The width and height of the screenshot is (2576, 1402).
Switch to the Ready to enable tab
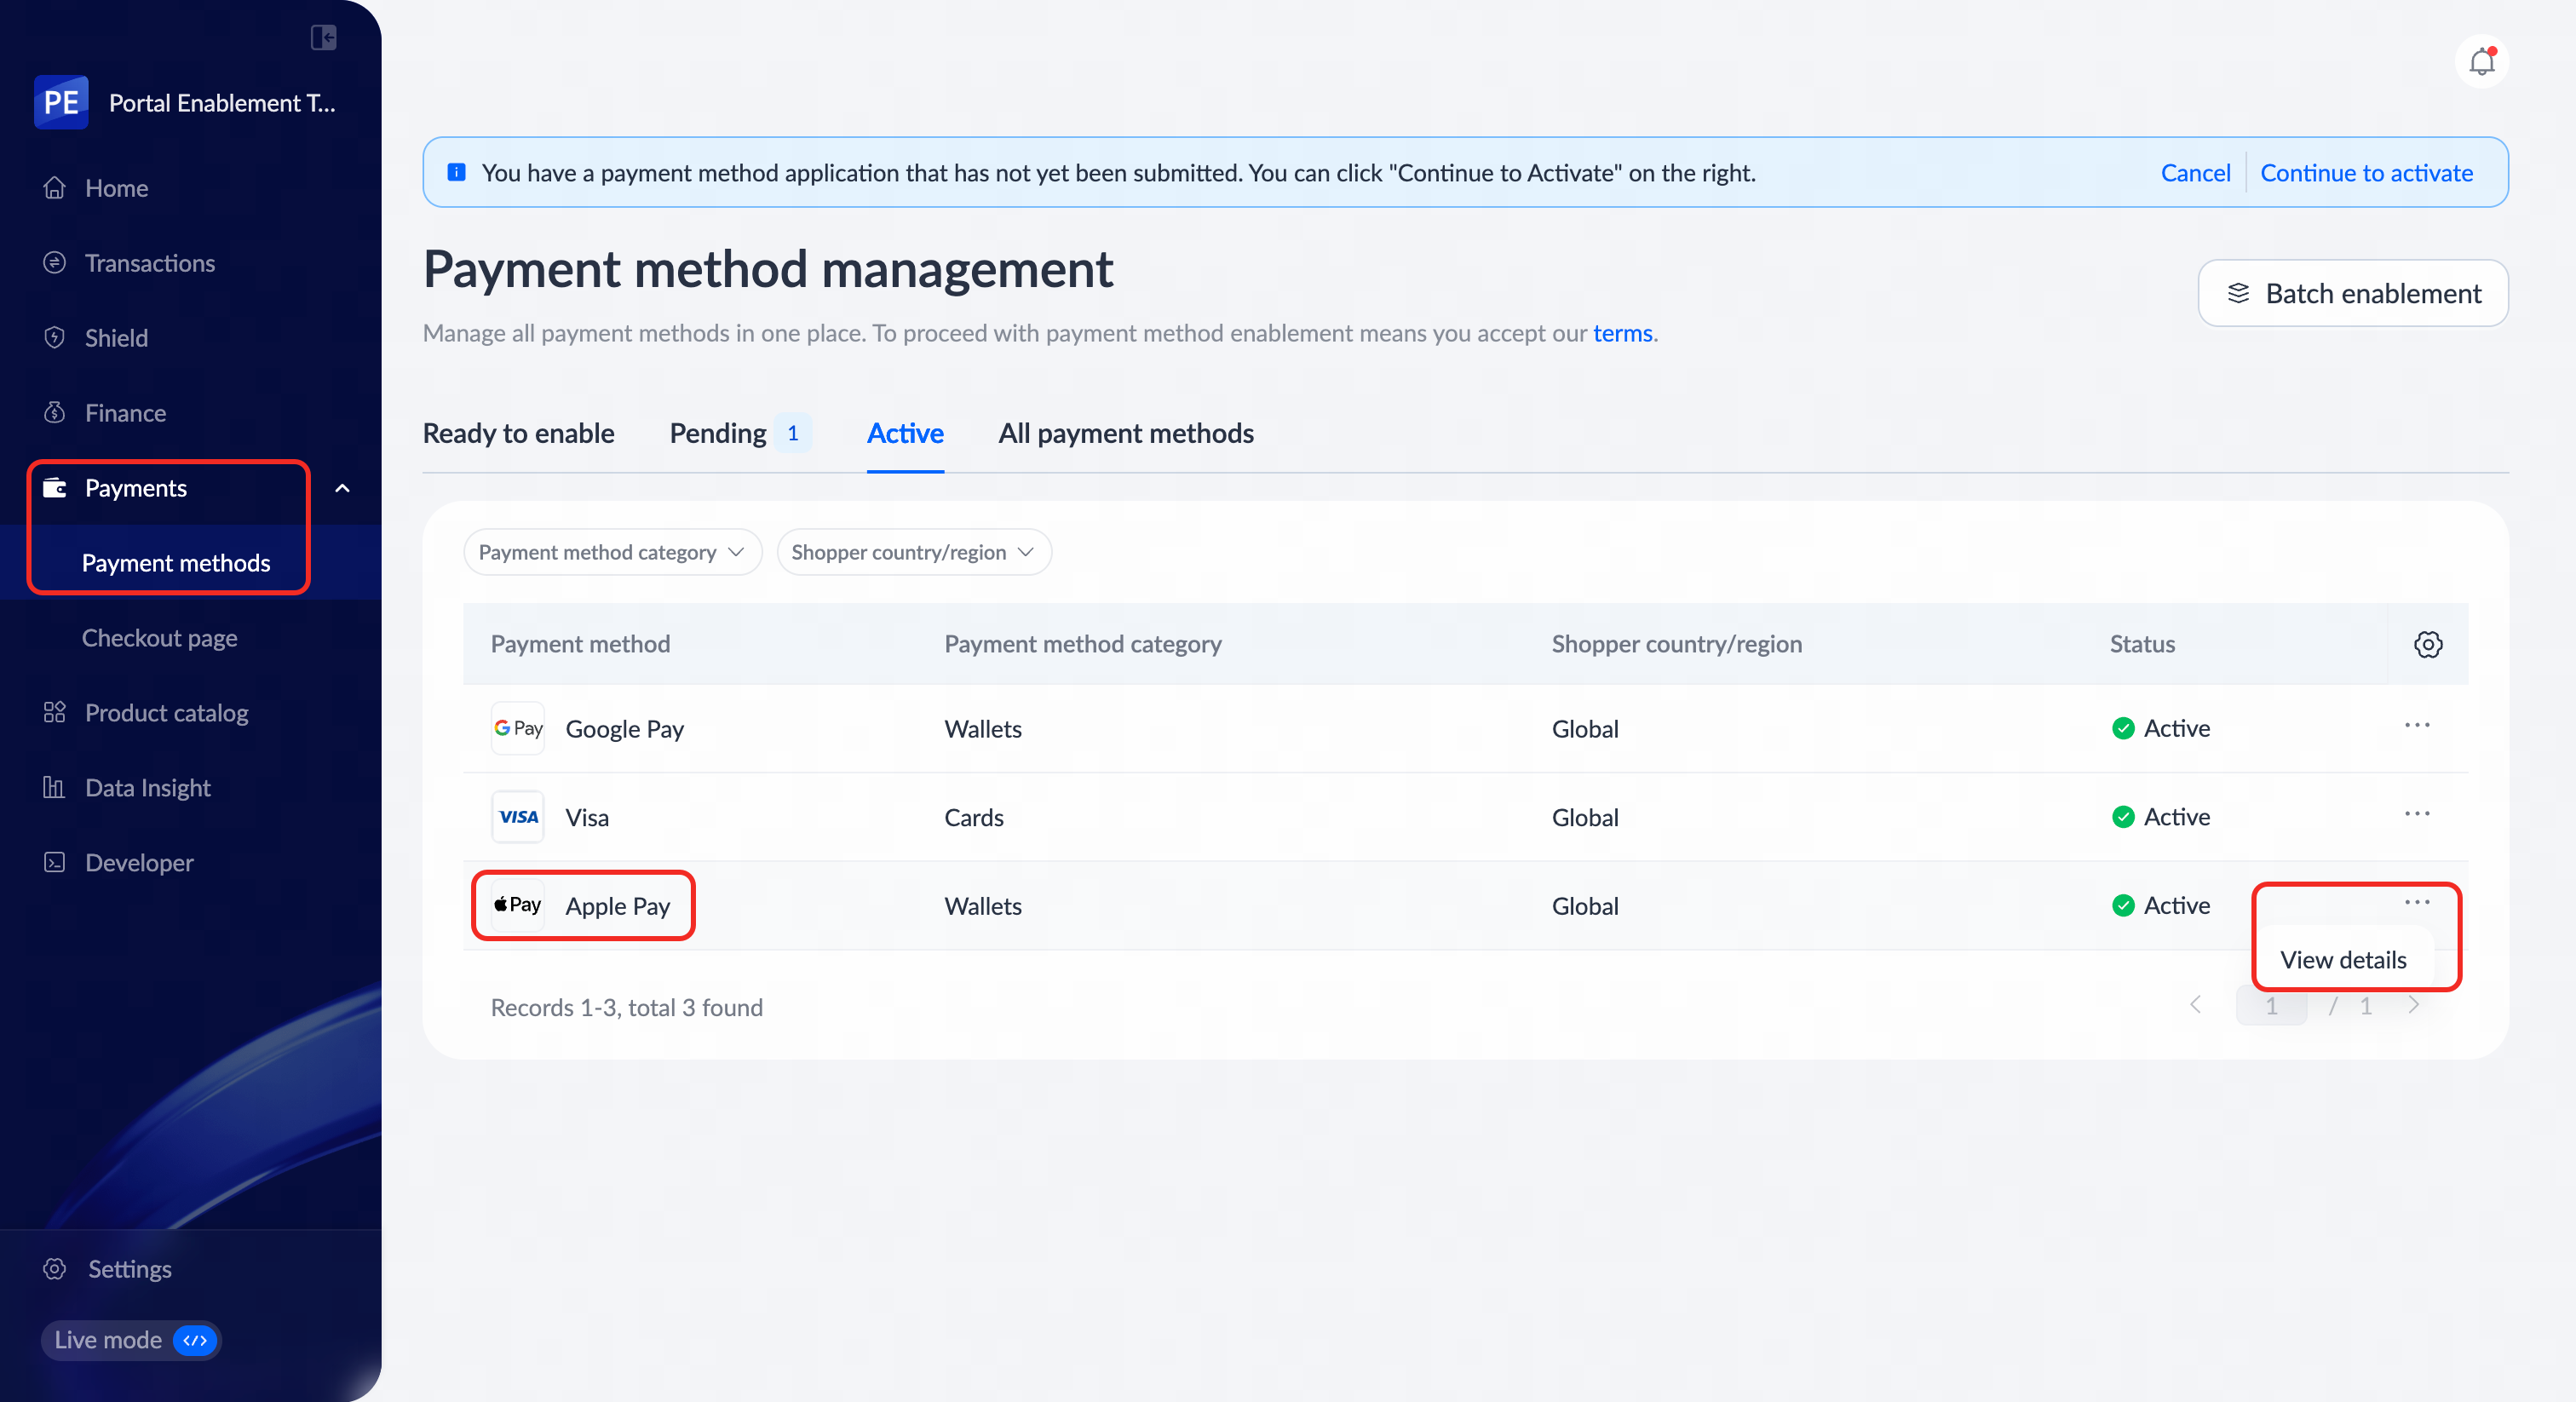[x=518, y=434]
